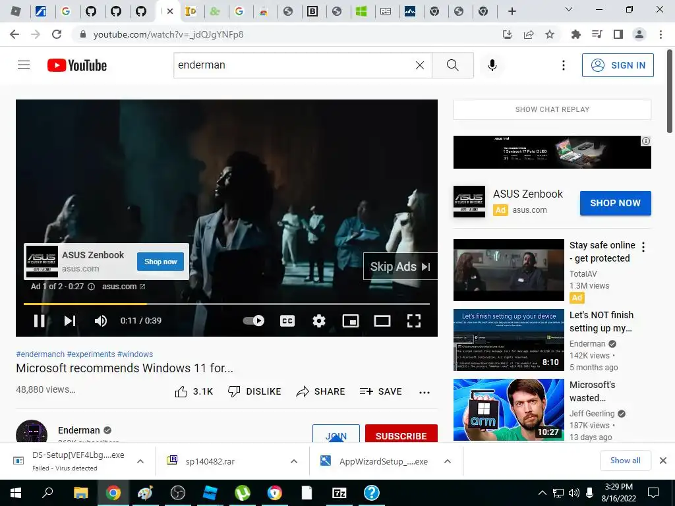The width and height of the screenshot is (675, 506).
Task: Show all downloads
Action: click(x=625, y=461)
